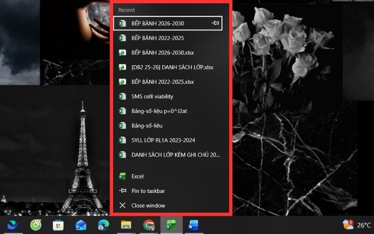Screen dimensions: 374x234
Task: Click Excel icon beside Bảng-số-liệu p=0^J2at
Action: [122, 111]
